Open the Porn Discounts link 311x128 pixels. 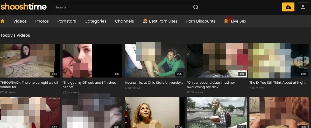[x=201, y=21]
